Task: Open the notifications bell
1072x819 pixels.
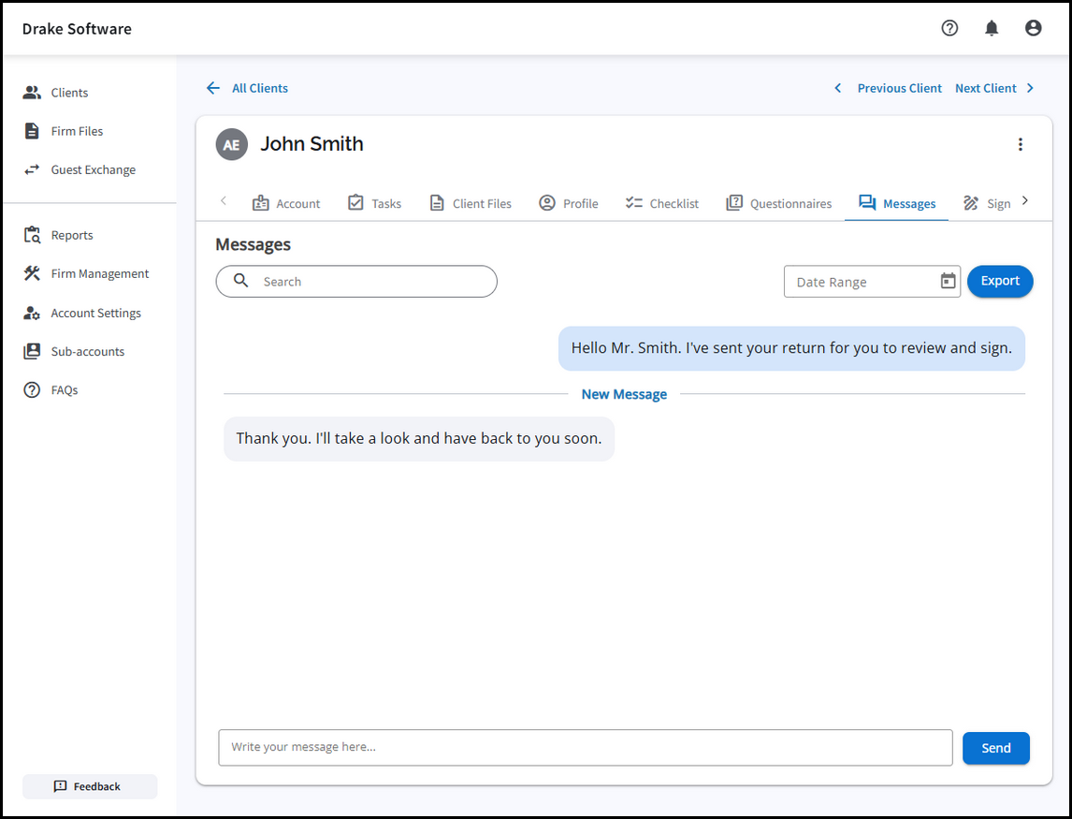Action: pyautogui.click(x=992, y=28)
